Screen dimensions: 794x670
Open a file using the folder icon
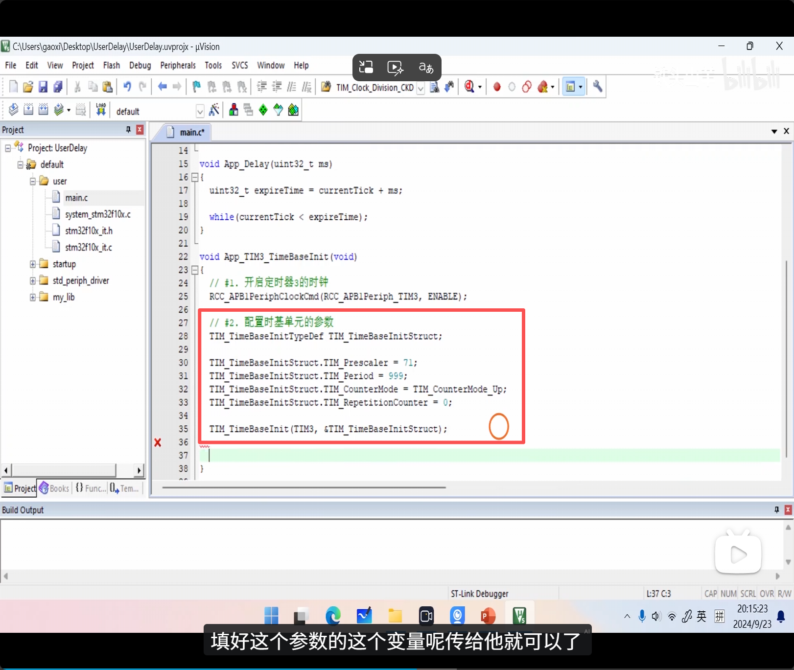pyautogui.click(x=28, y=87)
